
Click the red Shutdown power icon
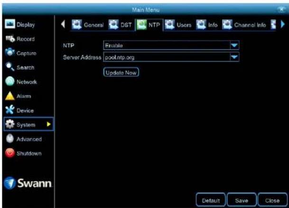tap(10, 153)
